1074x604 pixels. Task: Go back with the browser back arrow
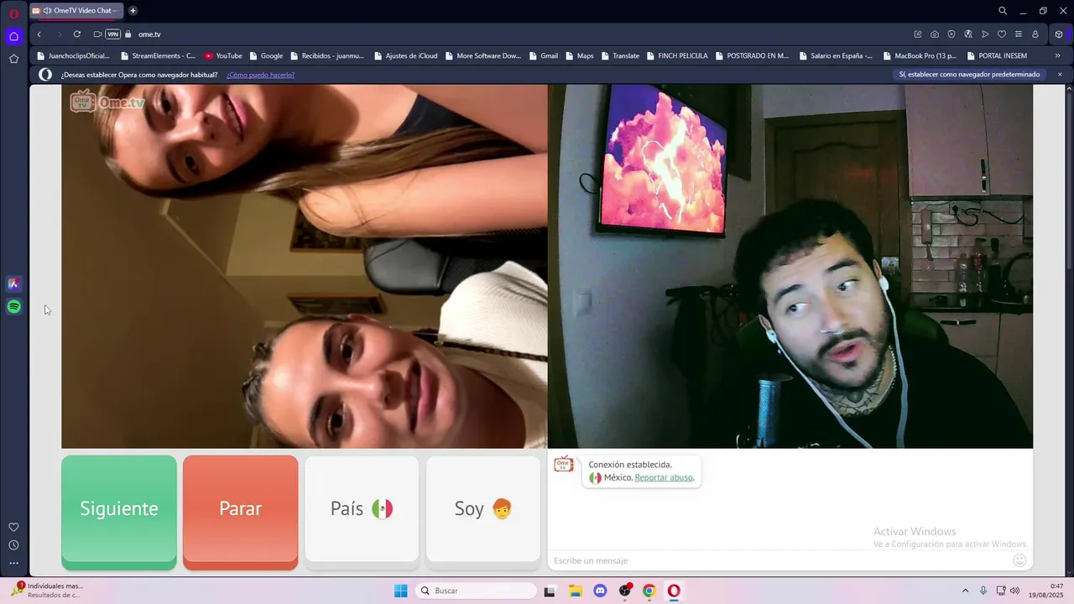[39, 34]
